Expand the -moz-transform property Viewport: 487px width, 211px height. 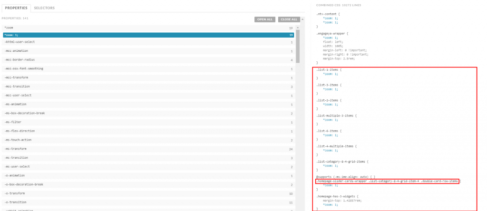148,78
